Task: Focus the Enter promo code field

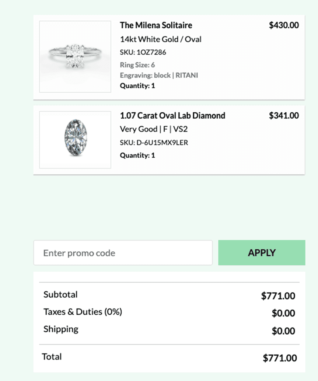Action: tap(123, 253)
